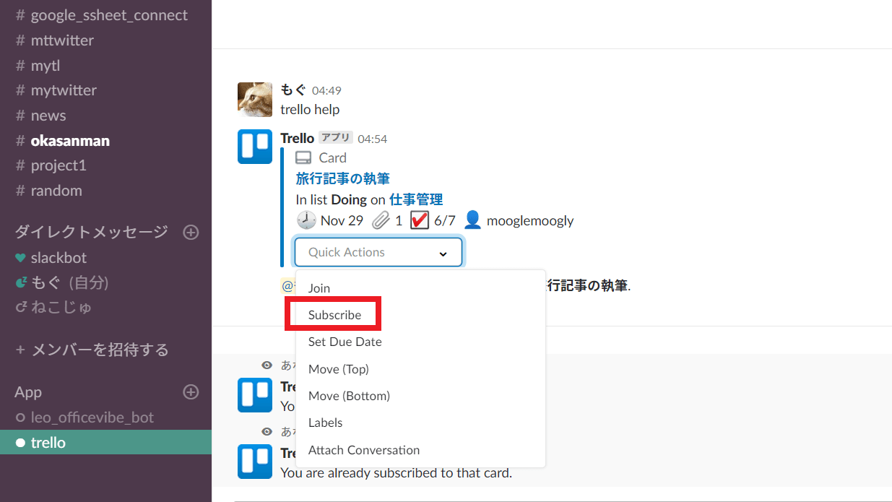Click the plus icon beside ダイレクトメッセージ
The width and height of the screenshot is (892, 502).
click(191, 232)
